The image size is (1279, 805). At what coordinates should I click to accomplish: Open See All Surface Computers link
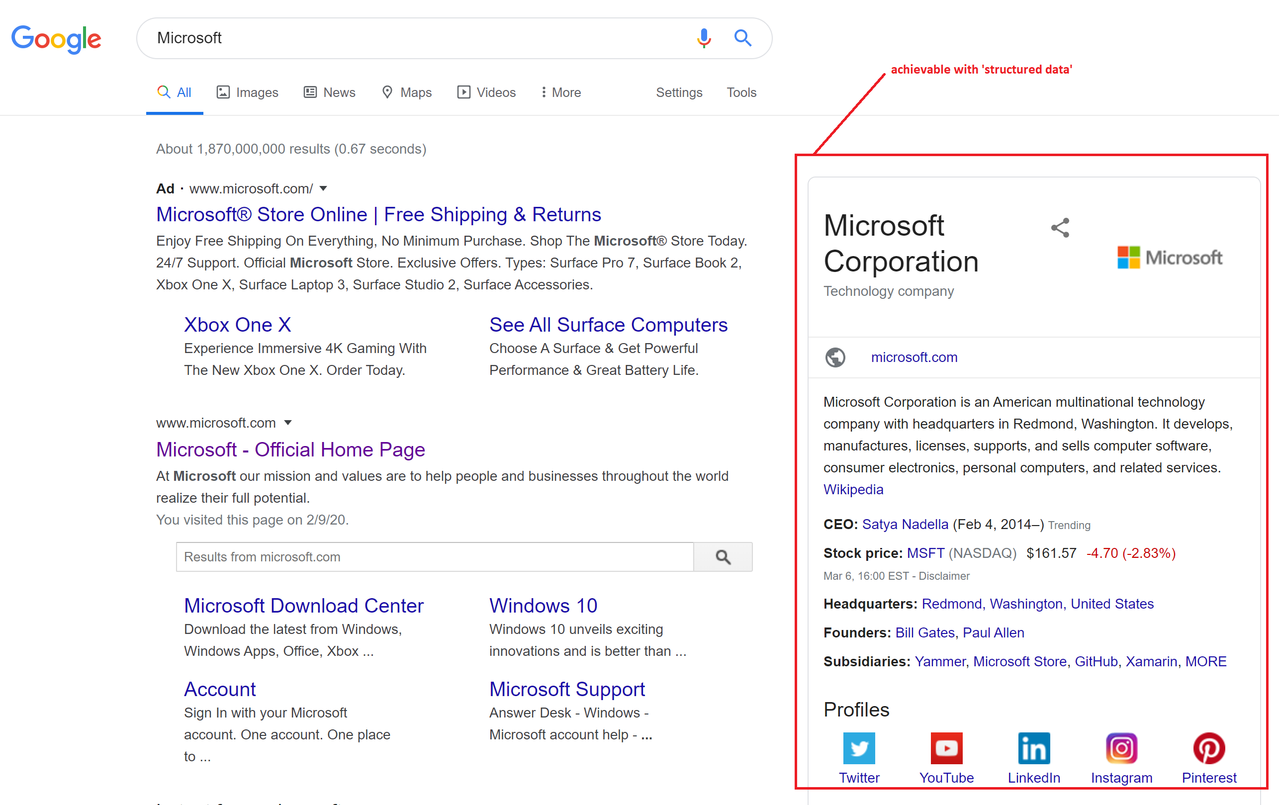click(x=608, y=325)
